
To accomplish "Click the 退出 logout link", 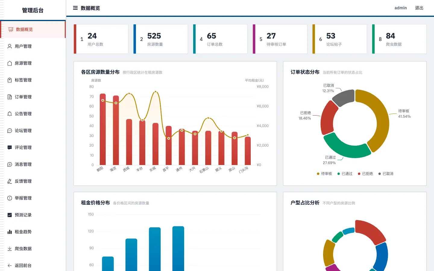I will (419, 8).
